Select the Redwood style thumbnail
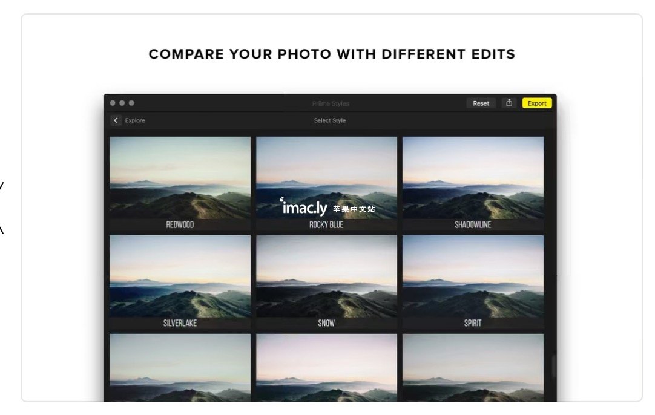 pos(180,183)
